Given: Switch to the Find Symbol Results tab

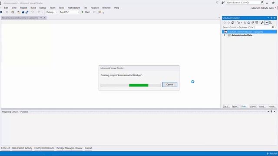Looking at the screenshot, I should 44,148.
